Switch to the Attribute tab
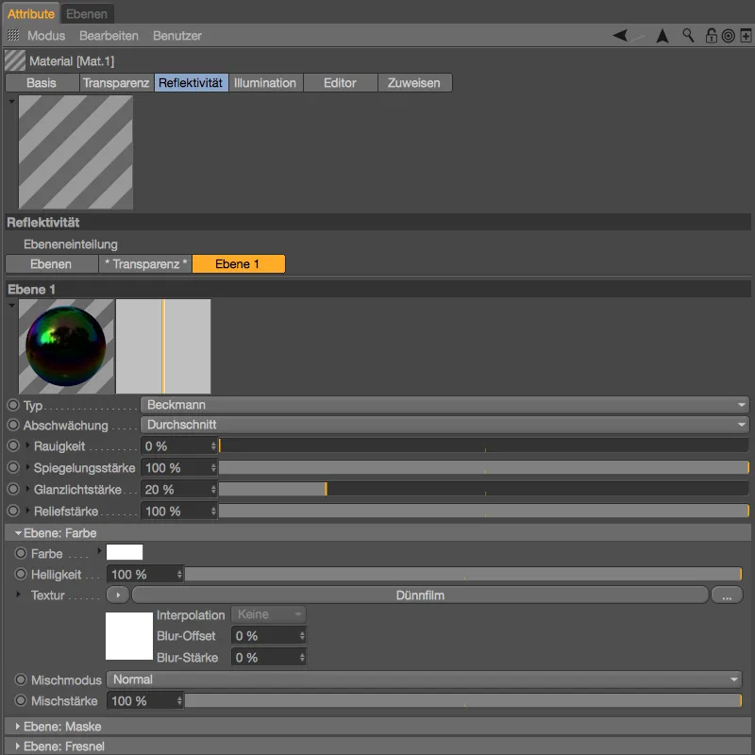Viewport: 755px width, 755px height. click(x=31, y=13)
